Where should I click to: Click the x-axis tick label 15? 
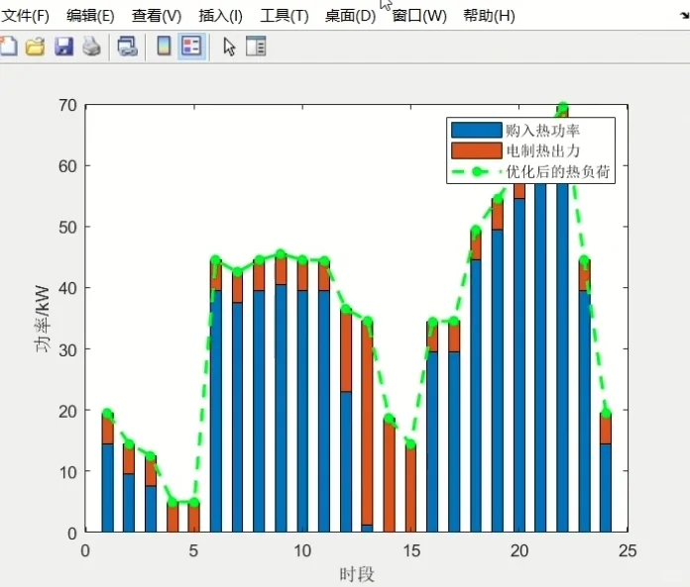tap(411, 550)
